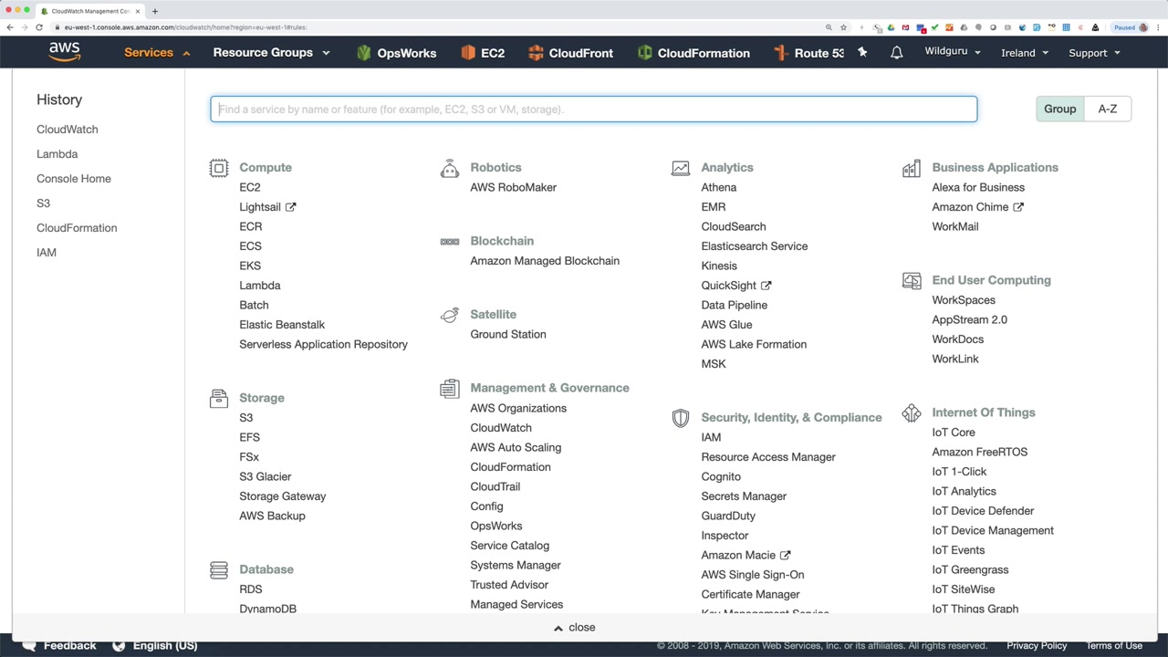This screenshot has width=1168, height=657.
Task: Click the OpsWorks shortcut icon
Action: click(364, 53)
